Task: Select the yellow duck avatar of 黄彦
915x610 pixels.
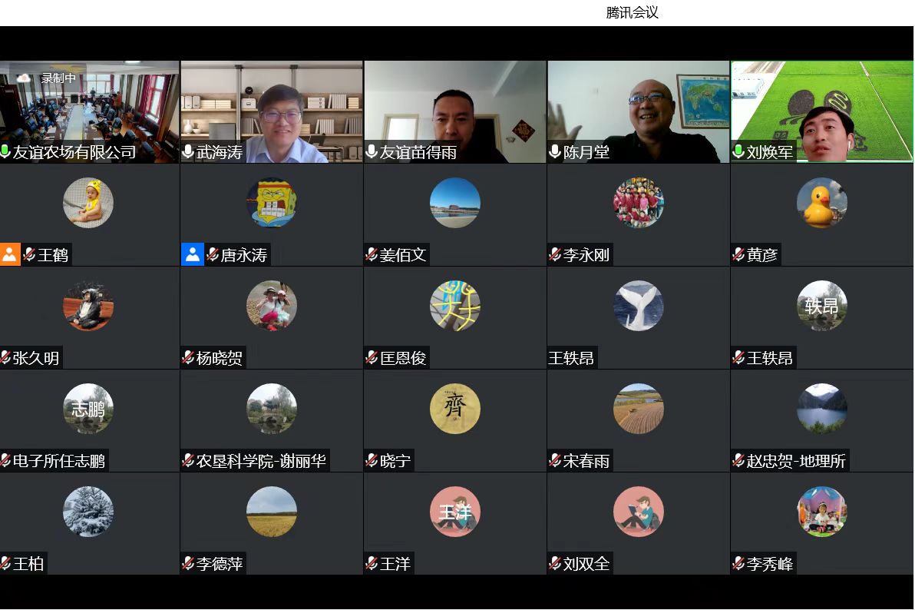Action: 821,204
